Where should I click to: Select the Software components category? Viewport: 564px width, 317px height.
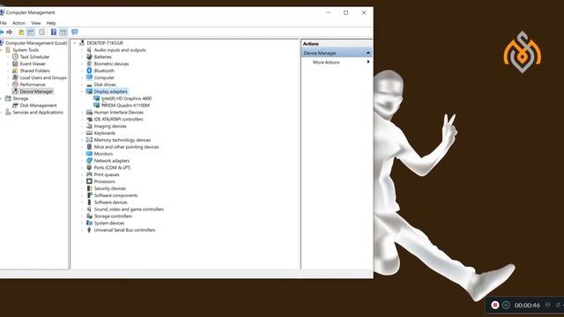[115, 195]
